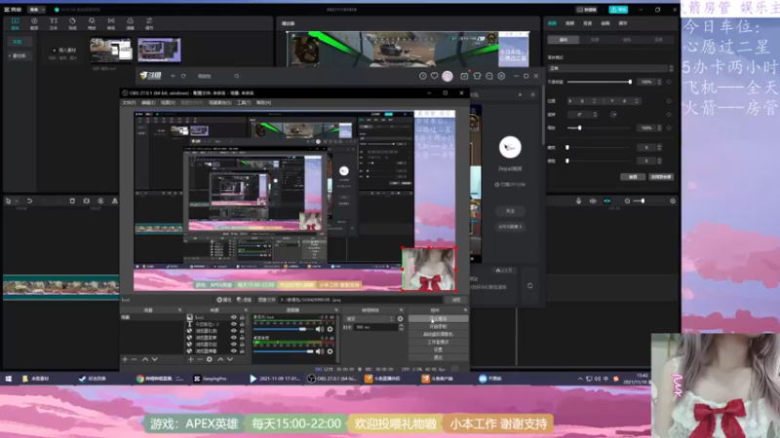
Task: Mute the 桌面音频 channel in OBS mixer
Action: pyautogui.click(x=320, y=351)
